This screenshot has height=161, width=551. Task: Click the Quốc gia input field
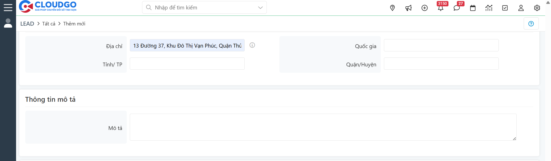coord(441,45)
